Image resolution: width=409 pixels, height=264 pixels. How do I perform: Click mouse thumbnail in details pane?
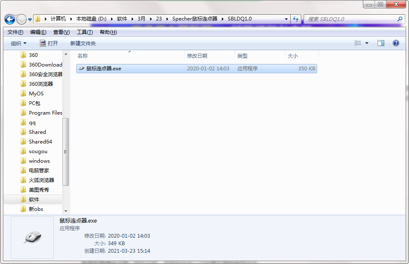pos(32,237)
